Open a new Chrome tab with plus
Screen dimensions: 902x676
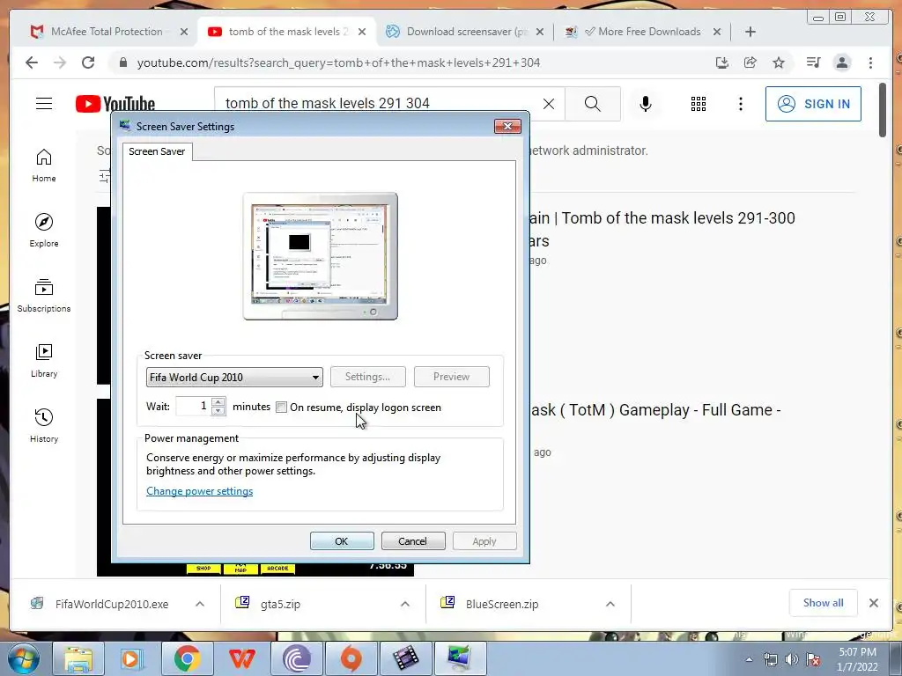click(750, 32)
